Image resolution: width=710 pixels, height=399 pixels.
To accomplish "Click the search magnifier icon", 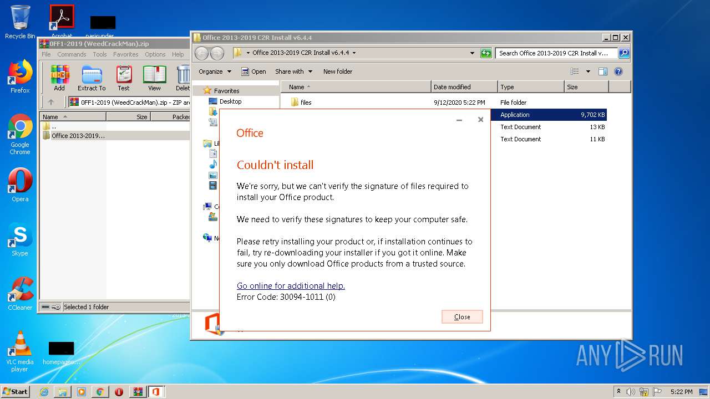I will coord(623,53).
